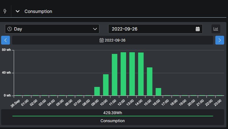Viewport: 228px width, 129px height.
Task: Select the 16:00 consumption bar
Action: pyautogui.click(x=158, y=92)
